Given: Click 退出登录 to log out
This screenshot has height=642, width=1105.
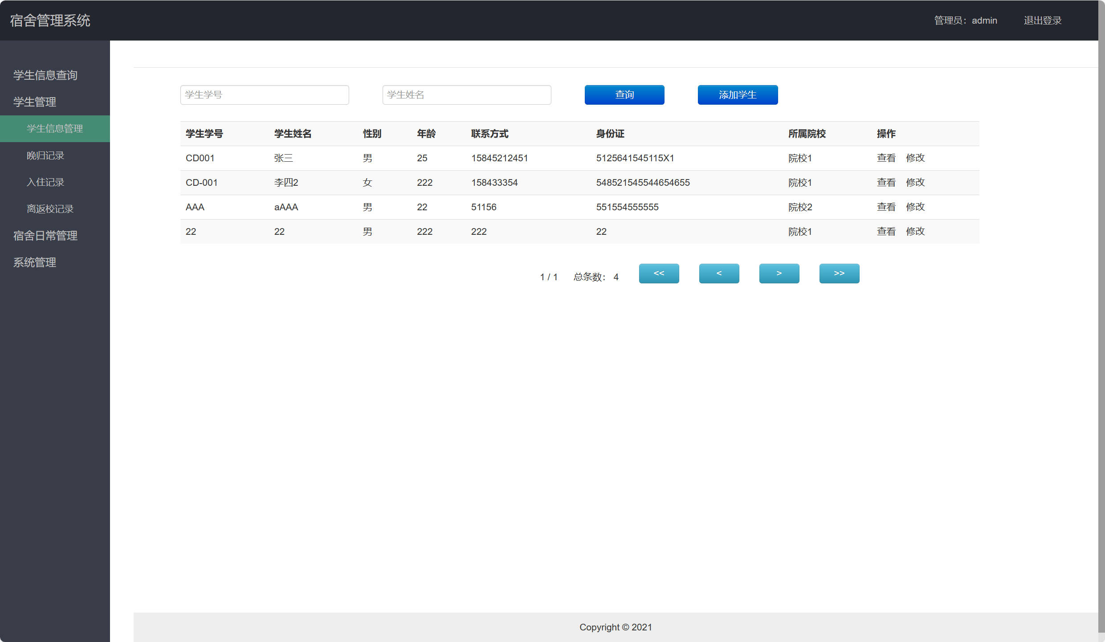Looking at the screenshot, I should click(x=1042, y=20).
